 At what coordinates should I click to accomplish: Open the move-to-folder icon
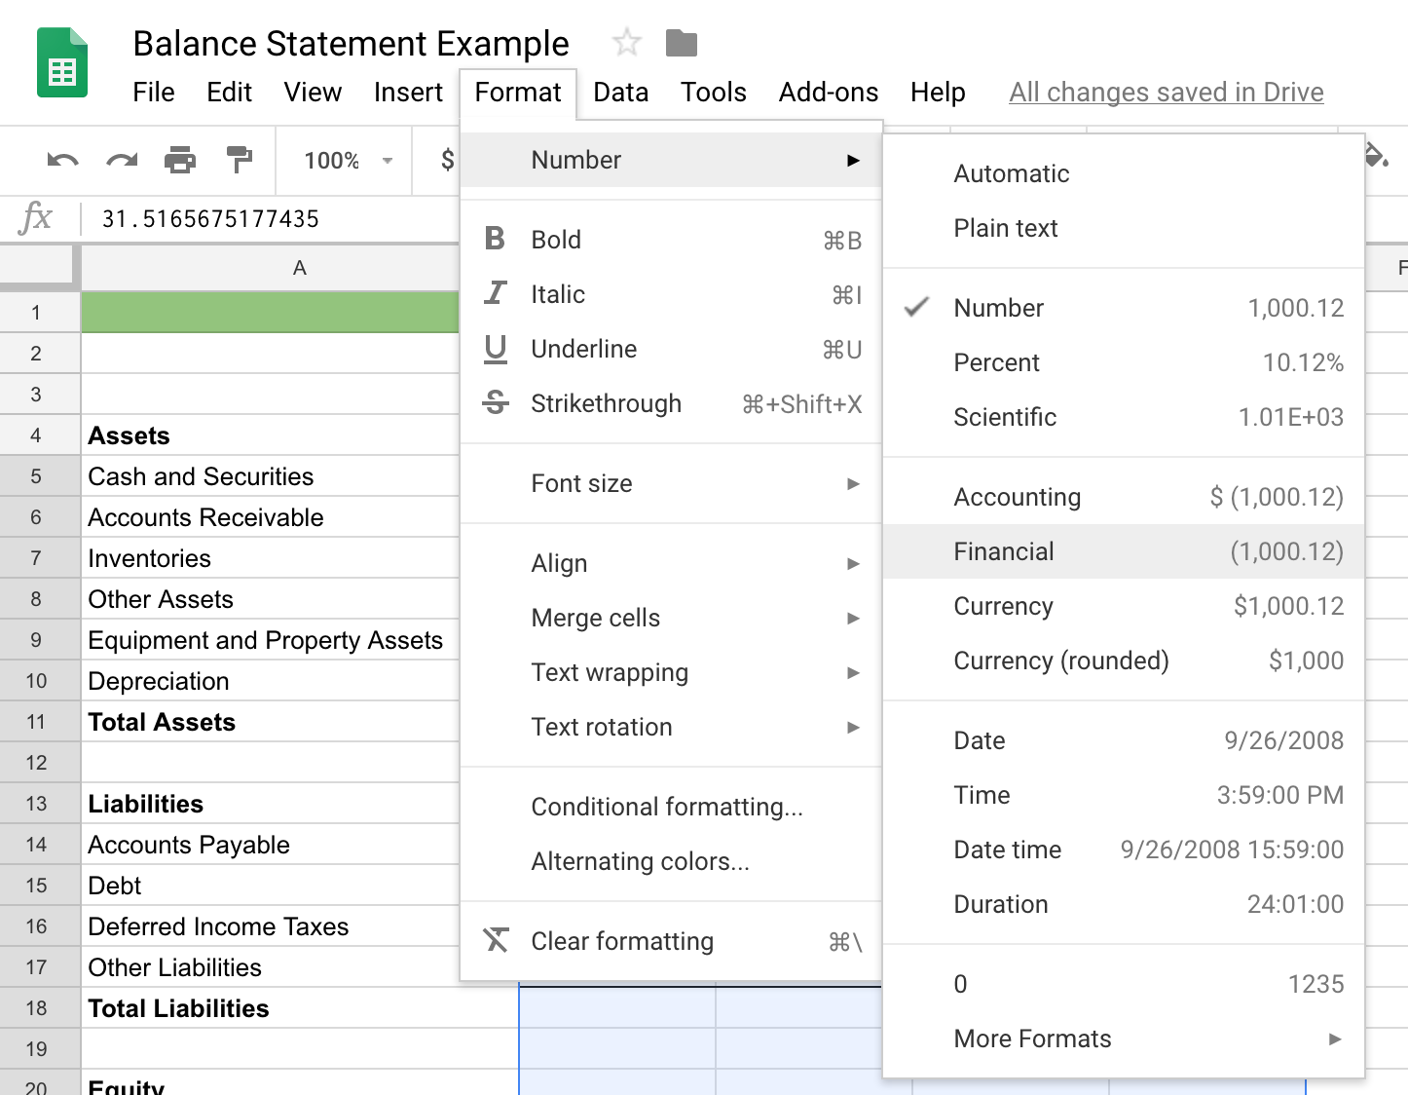coord(682,43)
